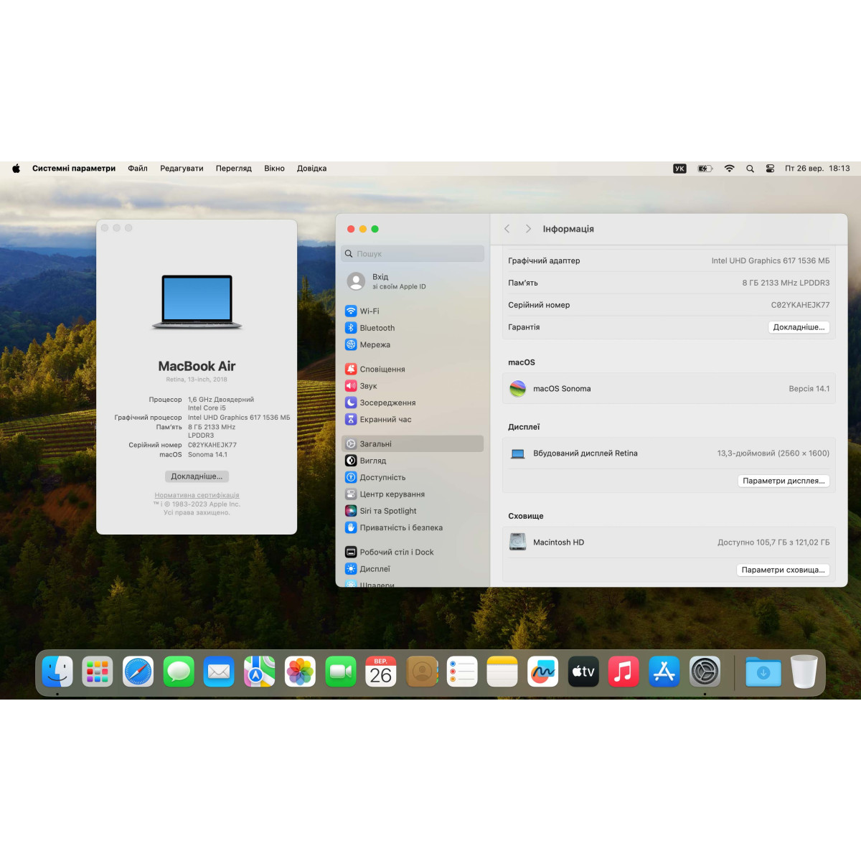This screenshot has height=861, width=861.
Task: Open Calendar showing 26 in Dock
Action: [x=381, y=672]
